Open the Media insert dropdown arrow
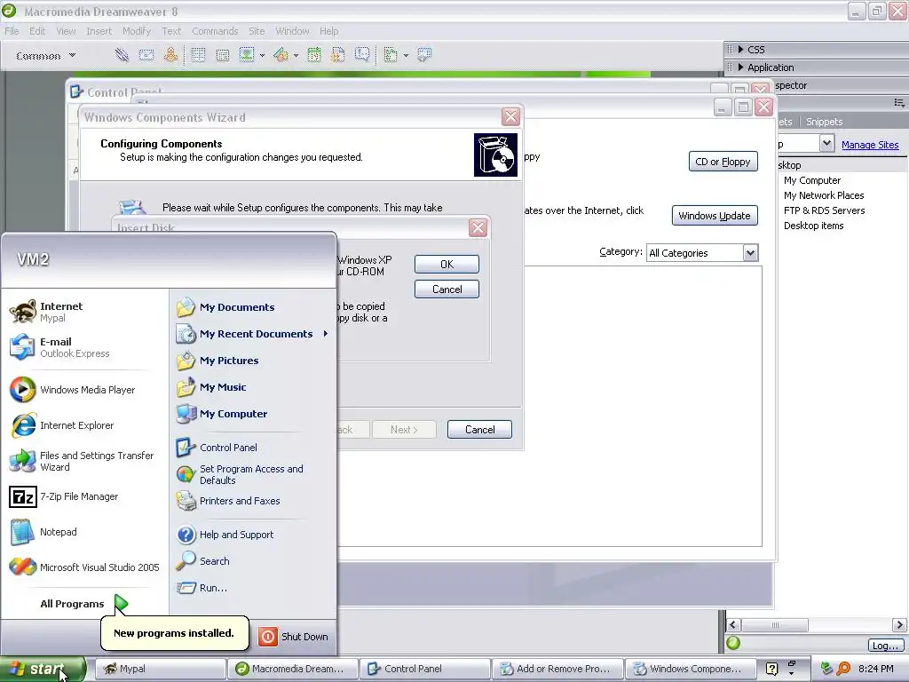Viewport: 909px width, 682px height. [x=296, y=56]
